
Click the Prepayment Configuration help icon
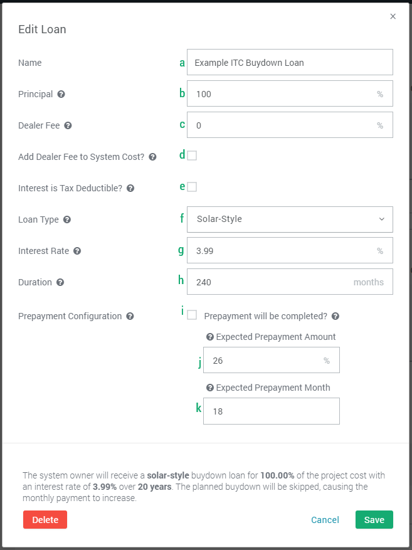pos(130,316)
